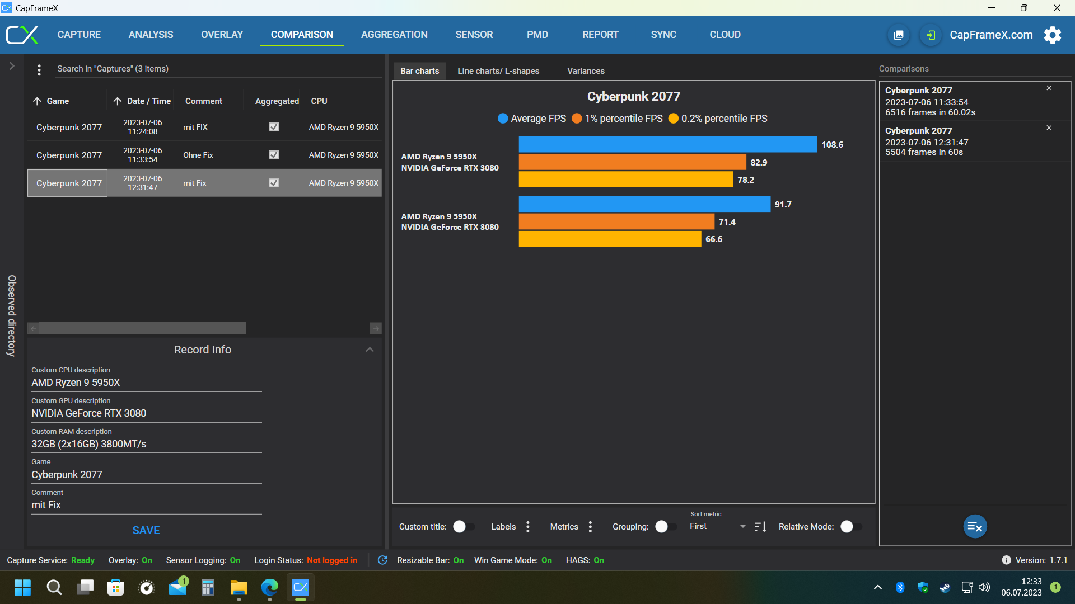Open the screenshot folder icon in header

click(899, 35)
